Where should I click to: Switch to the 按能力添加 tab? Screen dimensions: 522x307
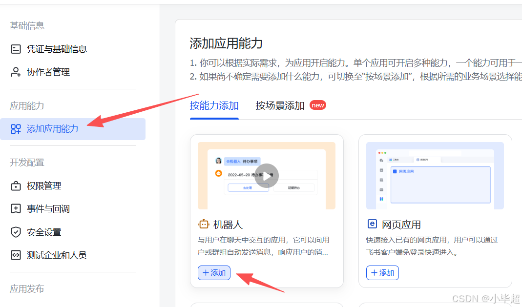(x=214, y=105)
